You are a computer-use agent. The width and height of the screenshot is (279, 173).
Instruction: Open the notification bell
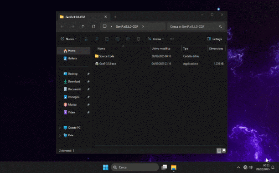pos(273,168)
